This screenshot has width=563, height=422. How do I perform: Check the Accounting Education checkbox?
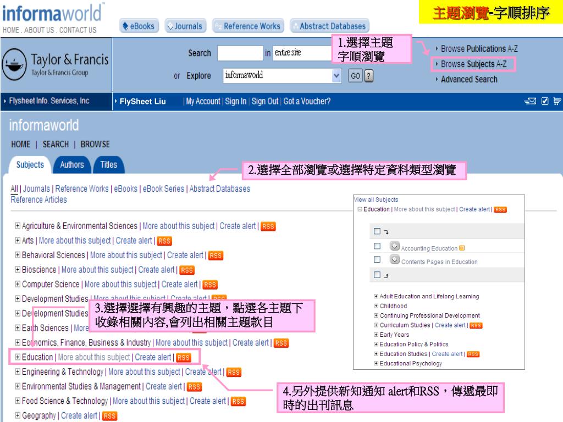tap(377, 246)
